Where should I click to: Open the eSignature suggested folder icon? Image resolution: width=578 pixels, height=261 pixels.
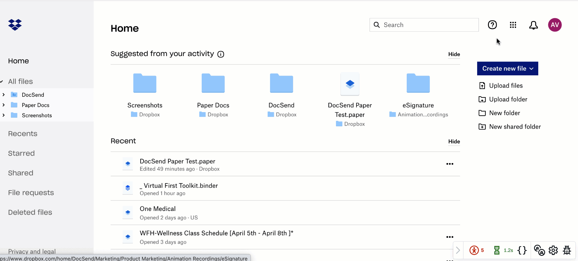(x=418, y=83)
